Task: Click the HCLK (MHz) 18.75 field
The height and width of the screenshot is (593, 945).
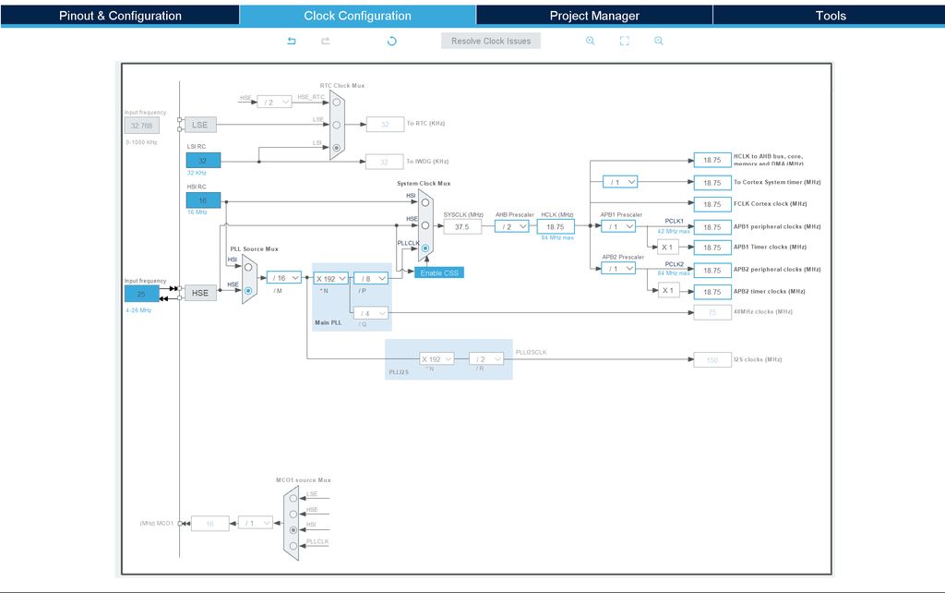Action: [x=556, y=227]
